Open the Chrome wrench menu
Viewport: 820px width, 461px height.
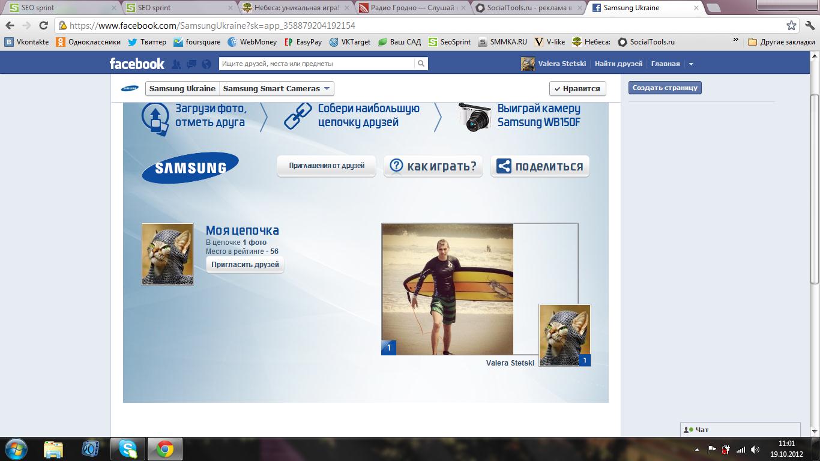pyautogui.click(x=809, y=26)
